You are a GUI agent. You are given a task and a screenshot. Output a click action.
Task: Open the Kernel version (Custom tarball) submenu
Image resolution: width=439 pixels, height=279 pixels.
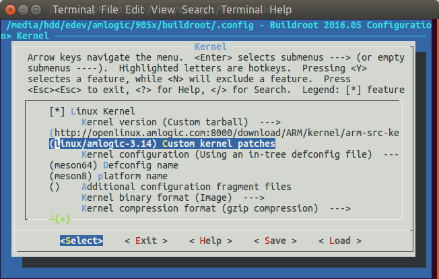point(181,123)
